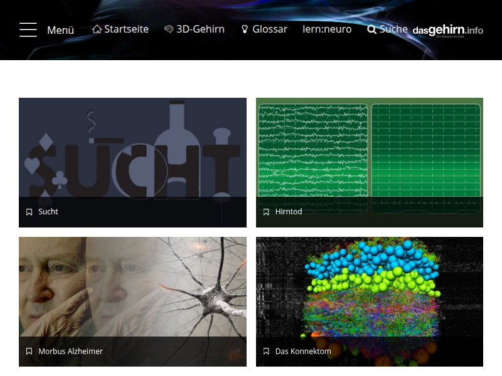Click the bookmark icon on Sucht card
The image size is (502, 376).
tap(29, 212)
